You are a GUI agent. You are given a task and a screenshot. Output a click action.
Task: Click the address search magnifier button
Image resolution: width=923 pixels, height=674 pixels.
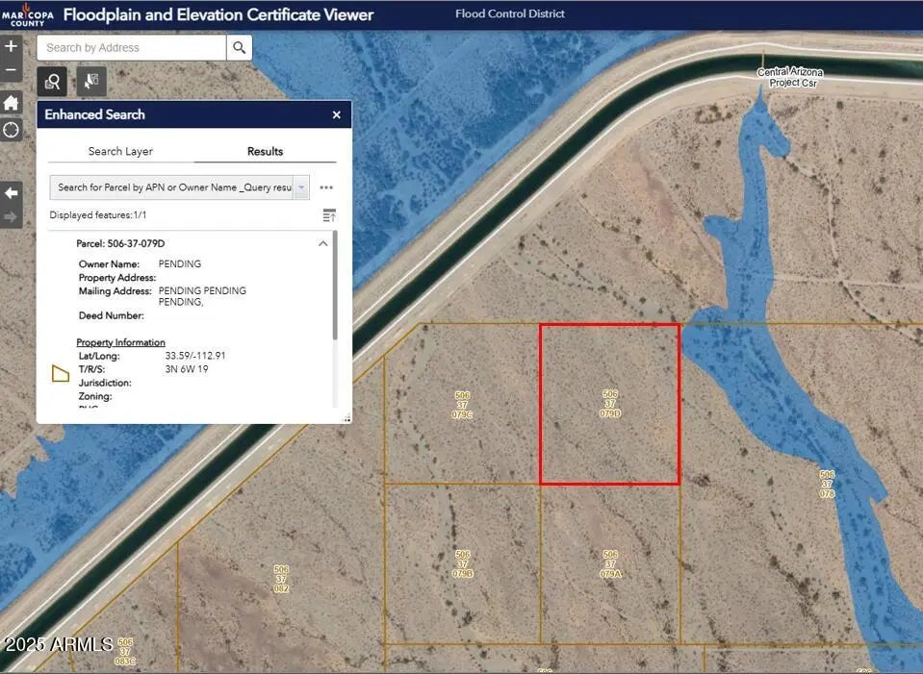[x=240, y=47]
